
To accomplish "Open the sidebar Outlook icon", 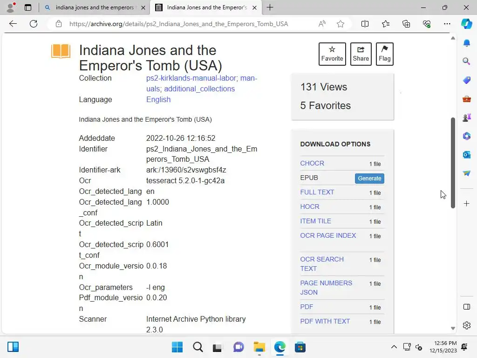I will (x=466, y=155).
